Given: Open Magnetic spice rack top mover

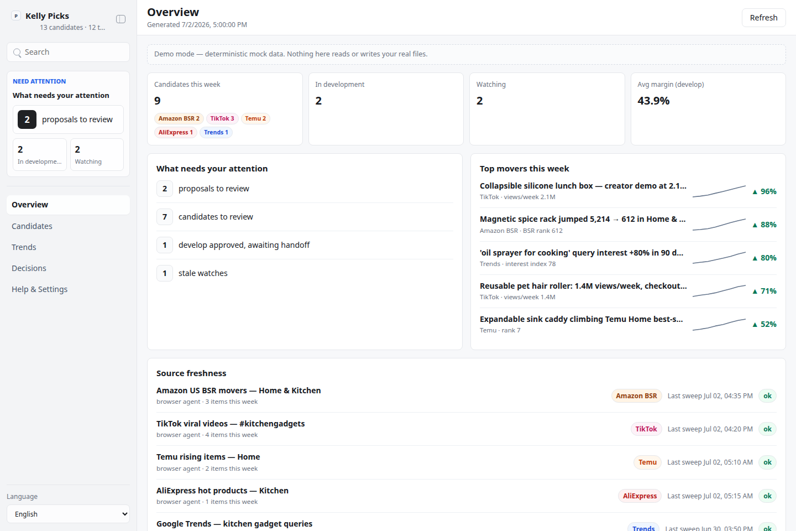Looking at the screenshot, I should pos(628,225).
